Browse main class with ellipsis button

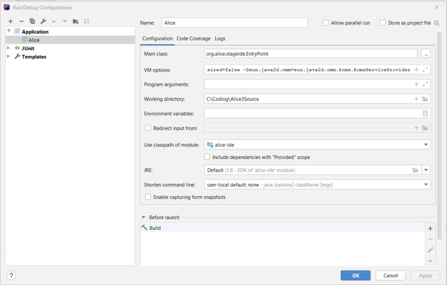(x=426, y=54)
